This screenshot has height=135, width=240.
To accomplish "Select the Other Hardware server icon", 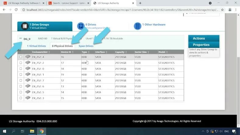I will tap(137, 26).
